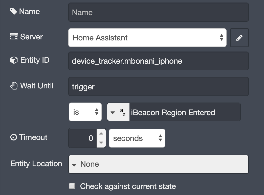Click the server stack icon beside Server
This screenshot has width=264, height=195.
(14, 36)
